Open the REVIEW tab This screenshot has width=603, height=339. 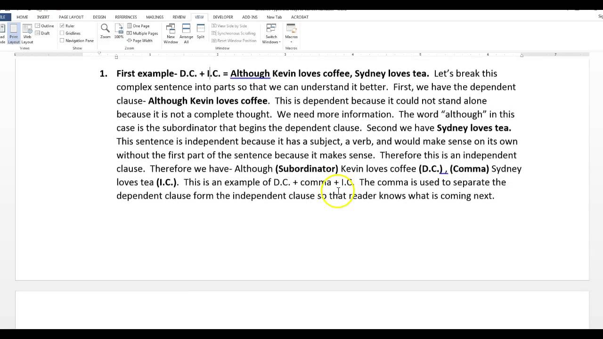click(x=179, y=17)
